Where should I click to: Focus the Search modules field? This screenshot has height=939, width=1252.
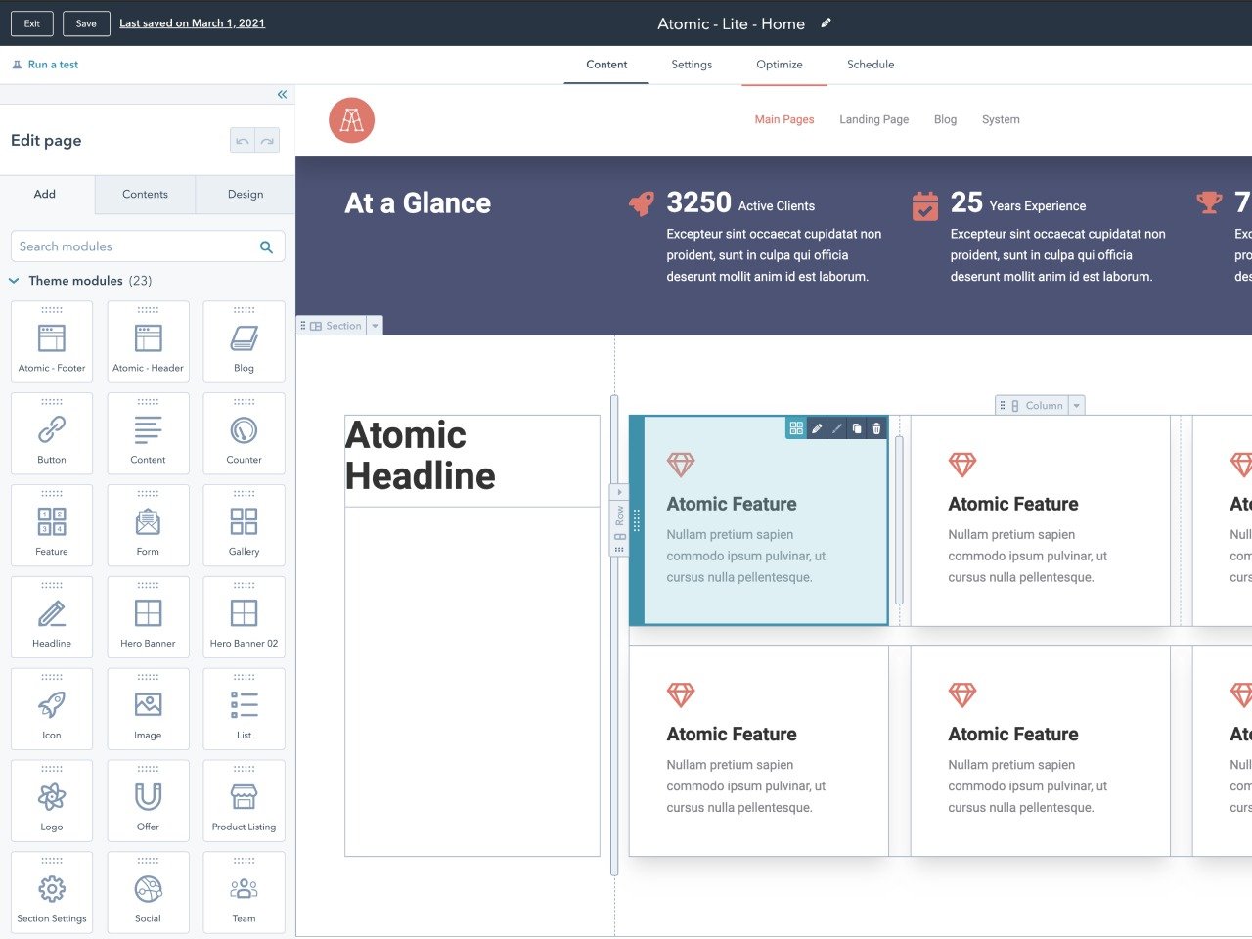click(148, 246)
